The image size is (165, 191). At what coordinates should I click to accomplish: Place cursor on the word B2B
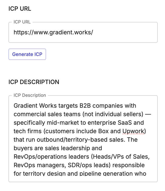(x=85, y=106)
